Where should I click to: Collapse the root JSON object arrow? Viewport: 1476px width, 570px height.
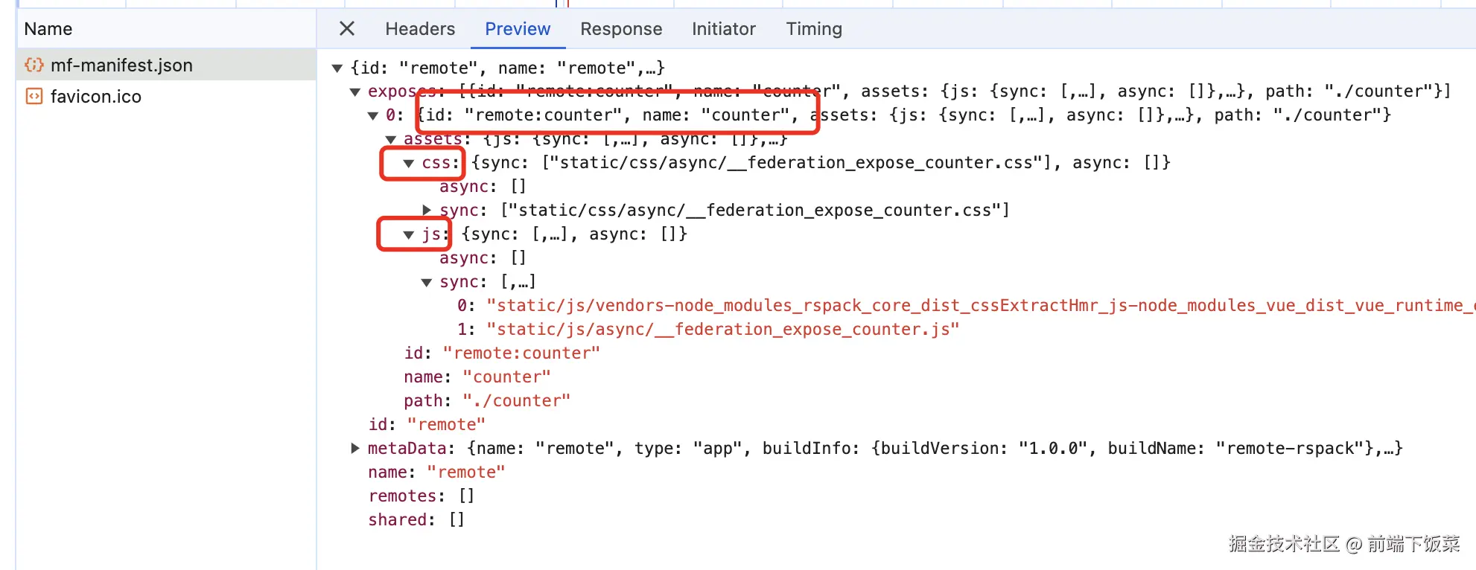coord(337,68)
